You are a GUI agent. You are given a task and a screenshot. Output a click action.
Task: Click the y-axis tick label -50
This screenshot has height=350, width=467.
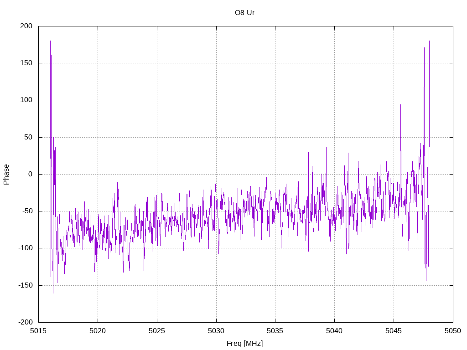[27, 211]
